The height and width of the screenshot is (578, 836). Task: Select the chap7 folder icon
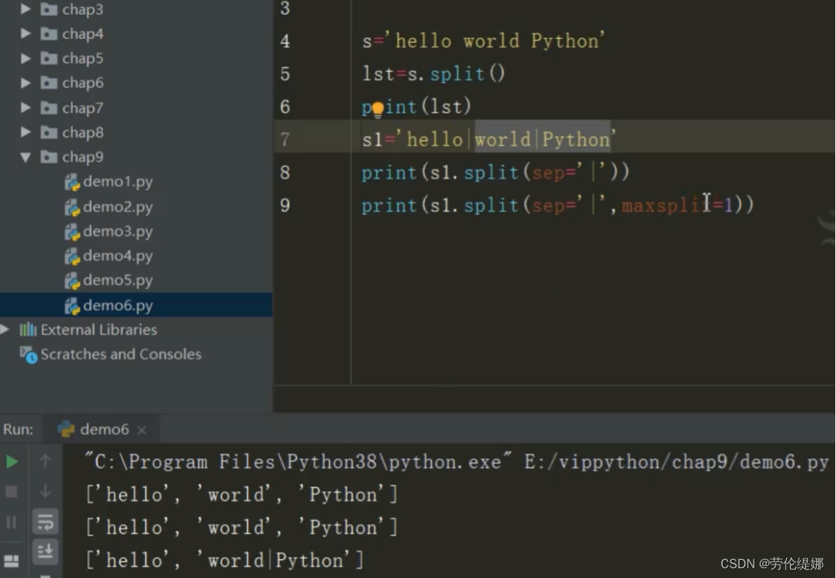coord(49,108)
